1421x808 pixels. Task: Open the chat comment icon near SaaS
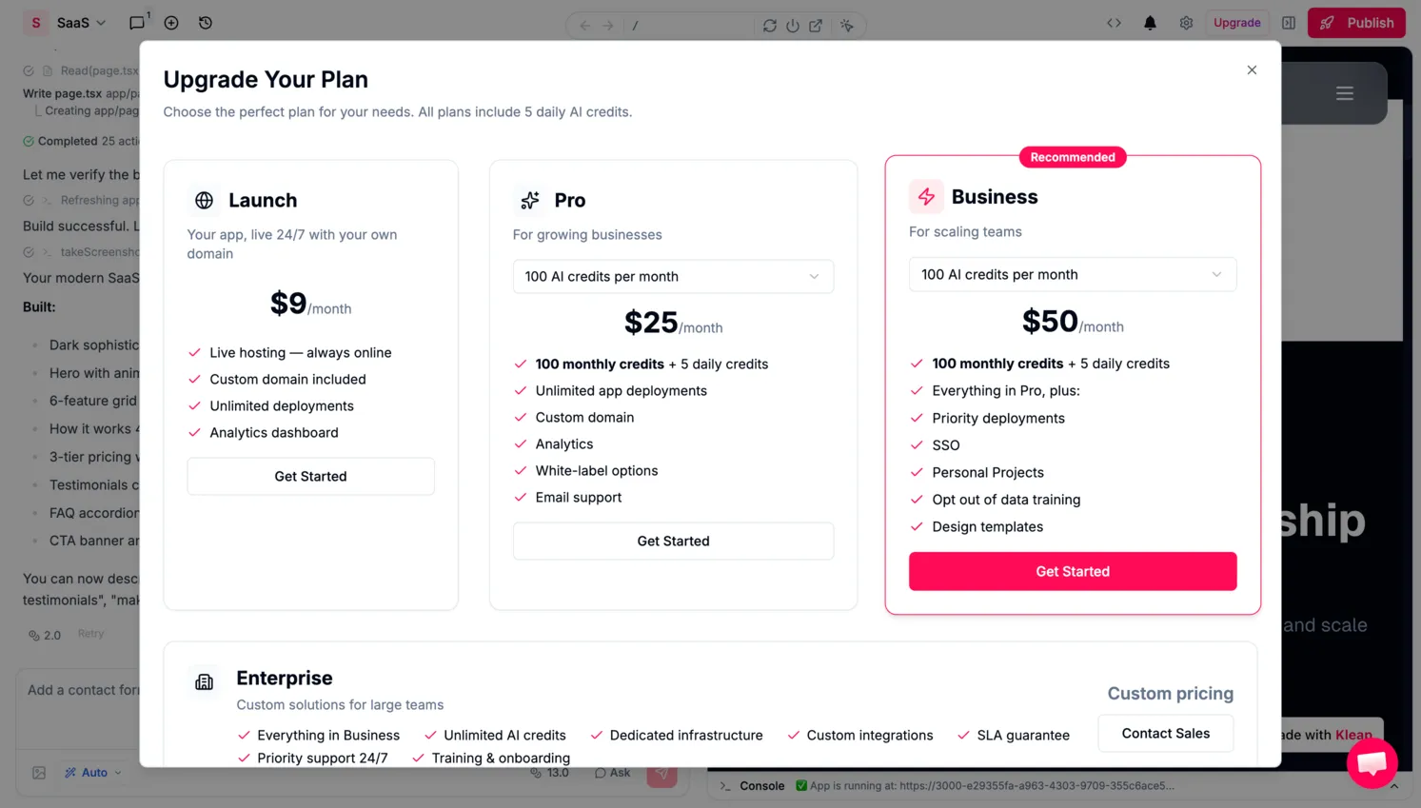pyautogui.click(x=137, y=22)
